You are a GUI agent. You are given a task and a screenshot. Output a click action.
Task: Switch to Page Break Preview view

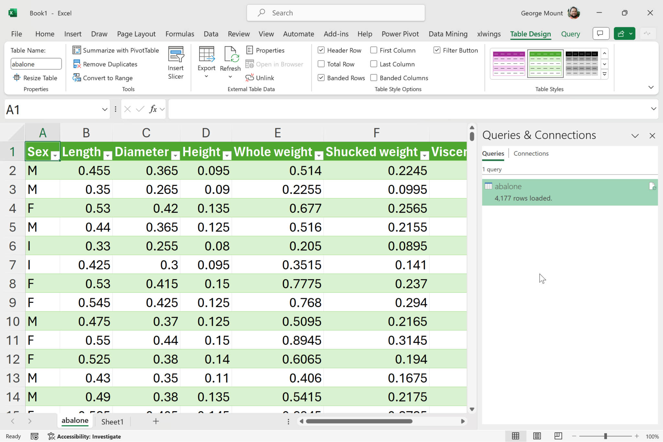pos(558,436)
